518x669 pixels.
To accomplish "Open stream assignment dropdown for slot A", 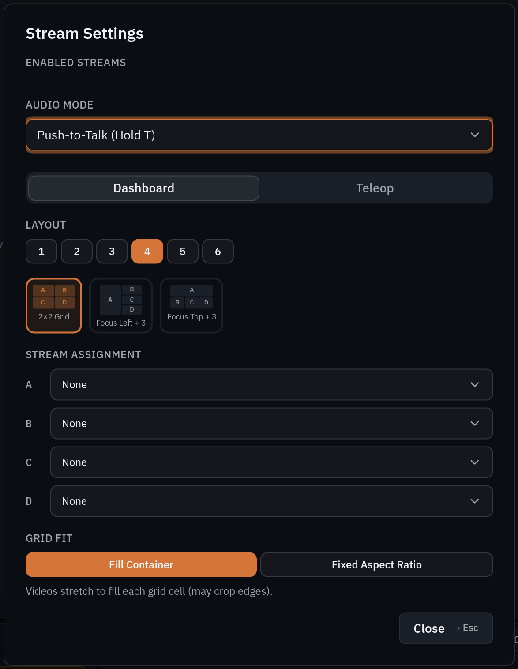I will coord(272,385).
